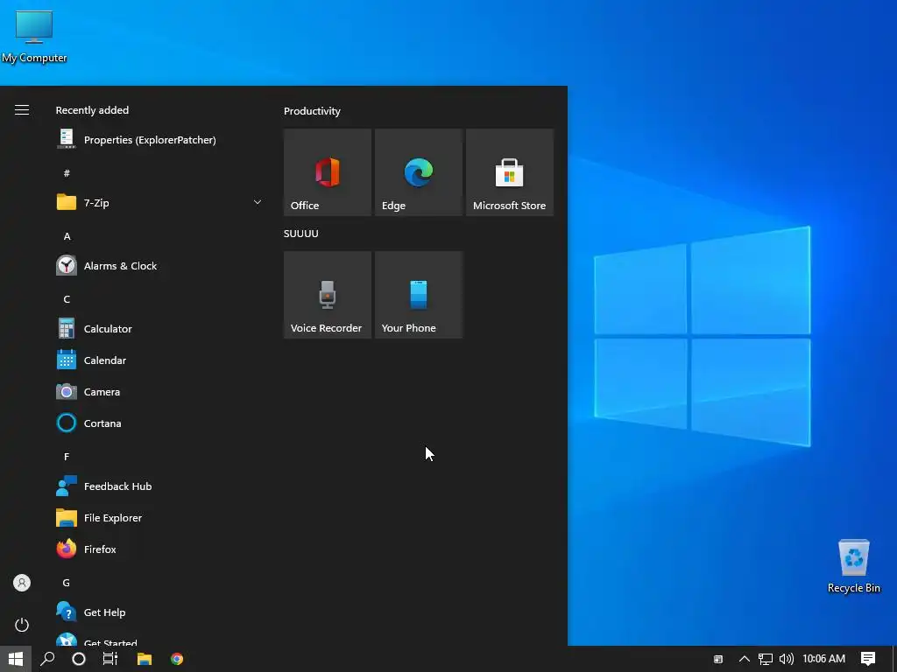
Task: Open the volume speaker icon
Action: (787, 659)
